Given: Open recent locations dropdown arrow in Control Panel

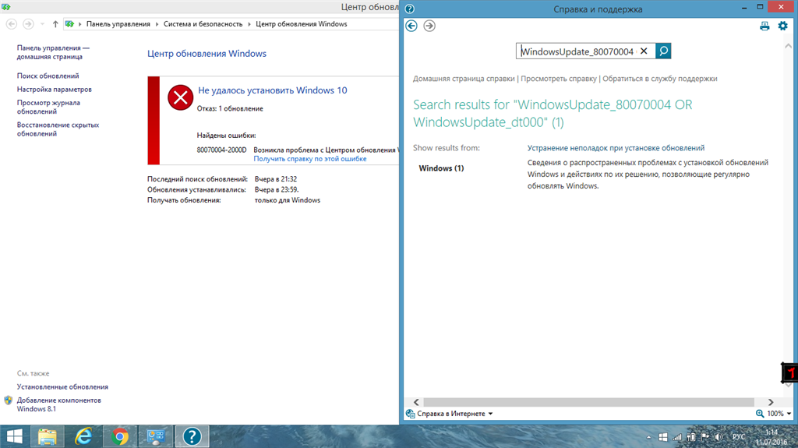Looking at the screenshot, I should click(42, 24).
